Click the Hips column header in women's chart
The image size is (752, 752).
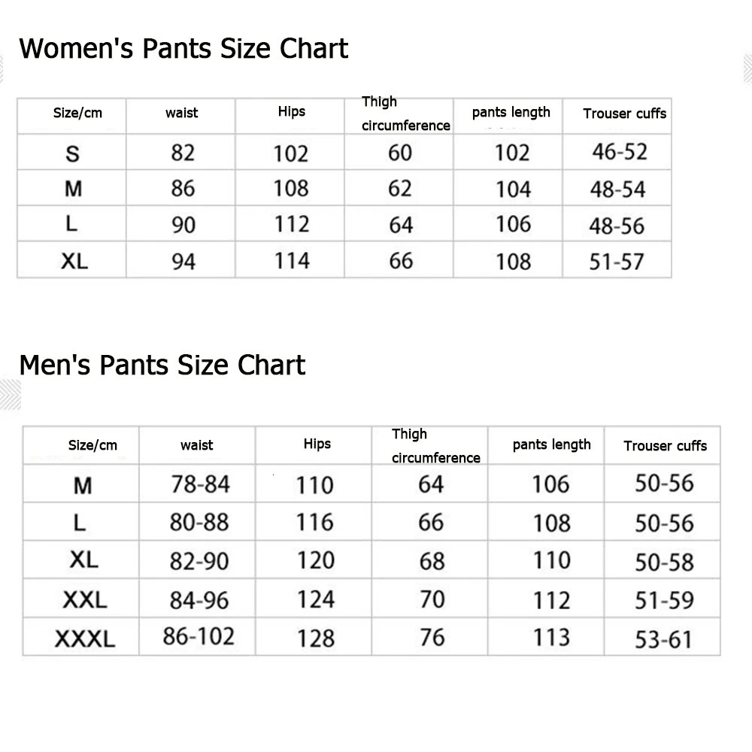[291, 112]
